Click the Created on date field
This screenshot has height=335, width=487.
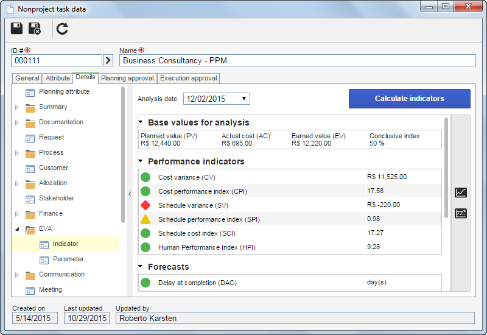[x=35, y=318]
